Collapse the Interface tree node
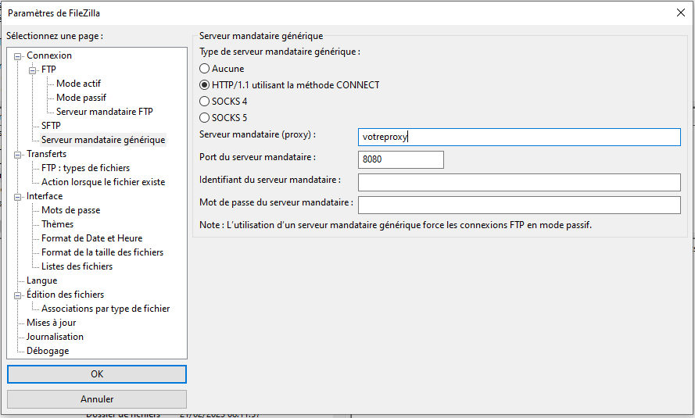695x418 pixels. [19, 197]
